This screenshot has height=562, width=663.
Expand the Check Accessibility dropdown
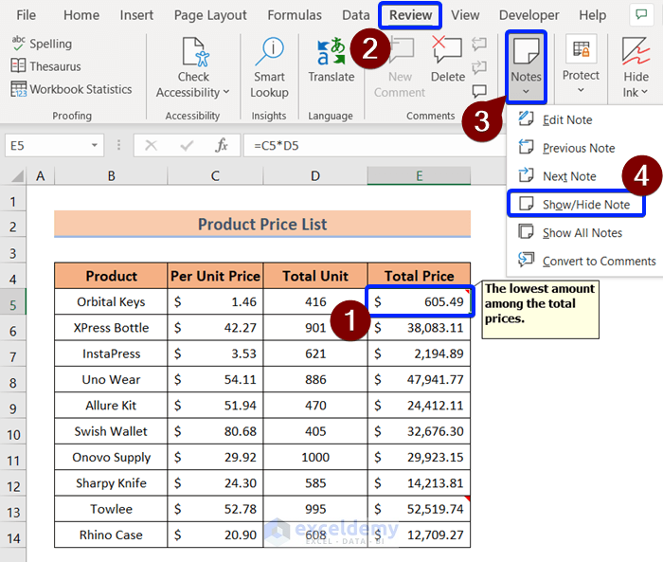click(x=226, y=93)
